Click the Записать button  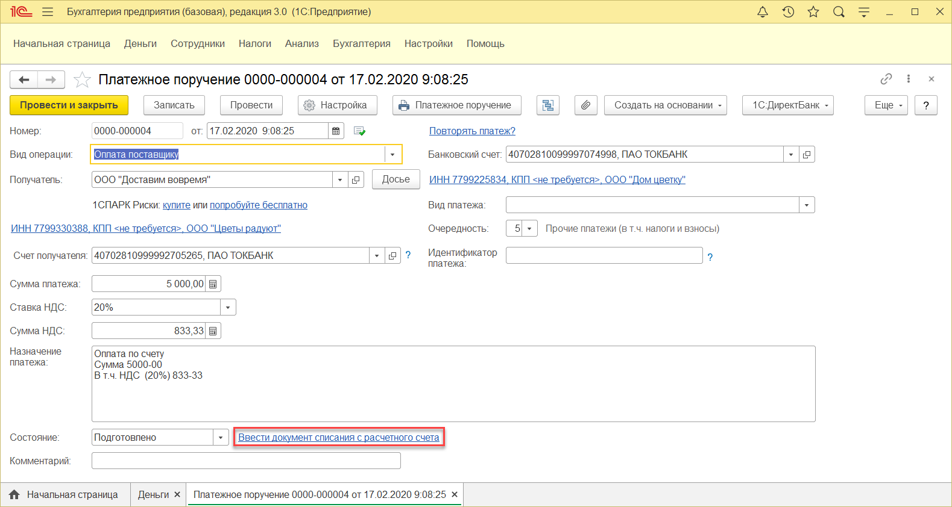[174, 105]
